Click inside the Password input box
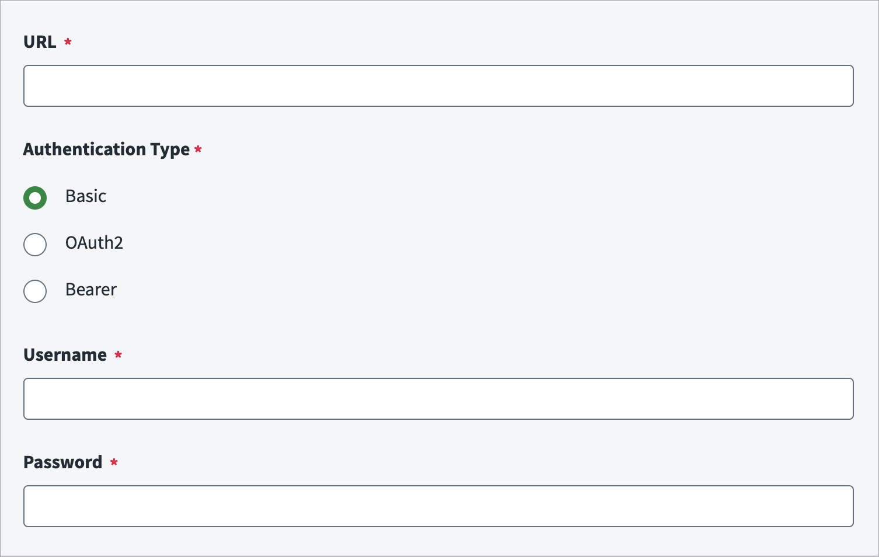This screenshot has height=557, width=879. click(x=438, y=506)
